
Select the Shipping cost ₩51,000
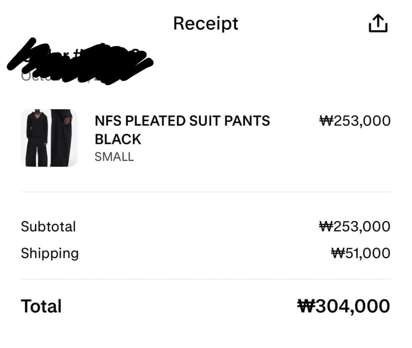[361, 253]
